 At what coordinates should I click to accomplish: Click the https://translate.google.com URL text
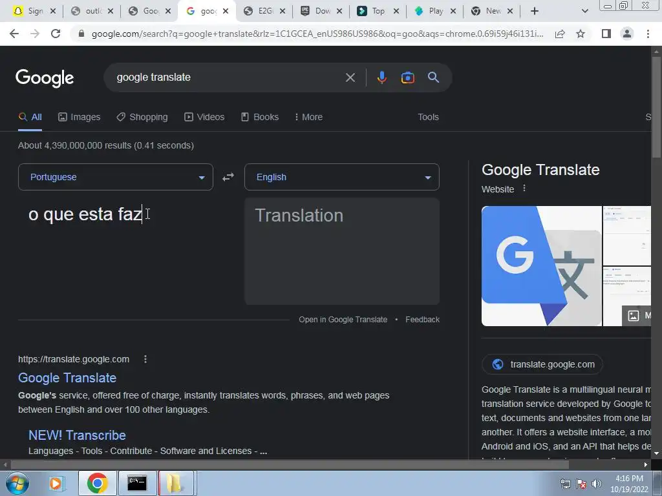[x=74, y=359]
